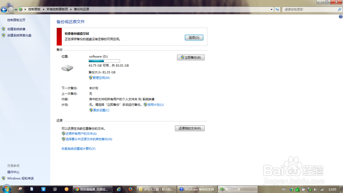Click the shield icon before 还原所有用户的文件(A)

coord(63,133)
